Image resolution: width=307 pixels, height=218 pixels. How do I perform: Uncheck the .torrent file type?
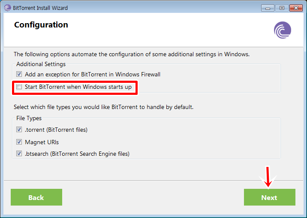[19, 130]
